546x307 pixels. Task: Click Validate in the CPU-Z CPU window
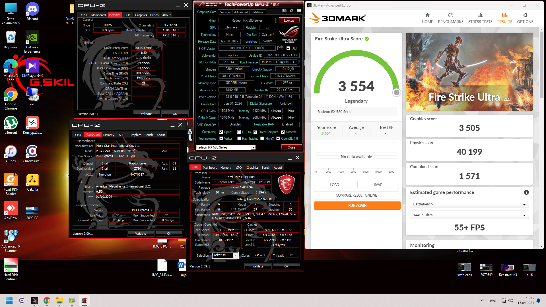coord(258,266)
